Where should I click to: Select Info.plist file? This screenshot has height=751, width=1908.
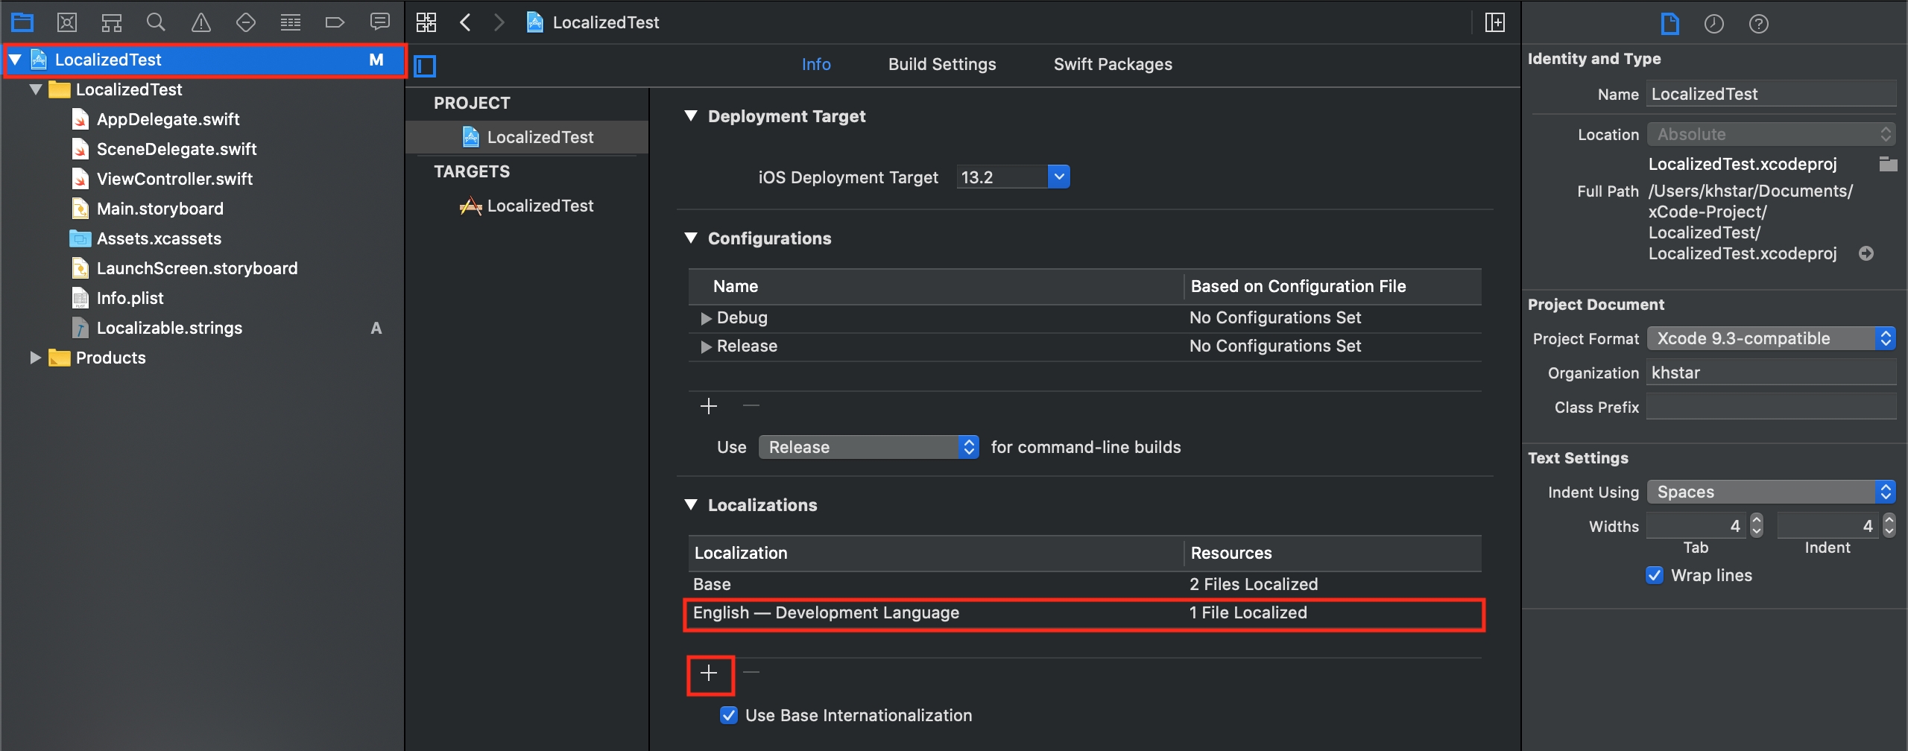(x=130, y=298)
